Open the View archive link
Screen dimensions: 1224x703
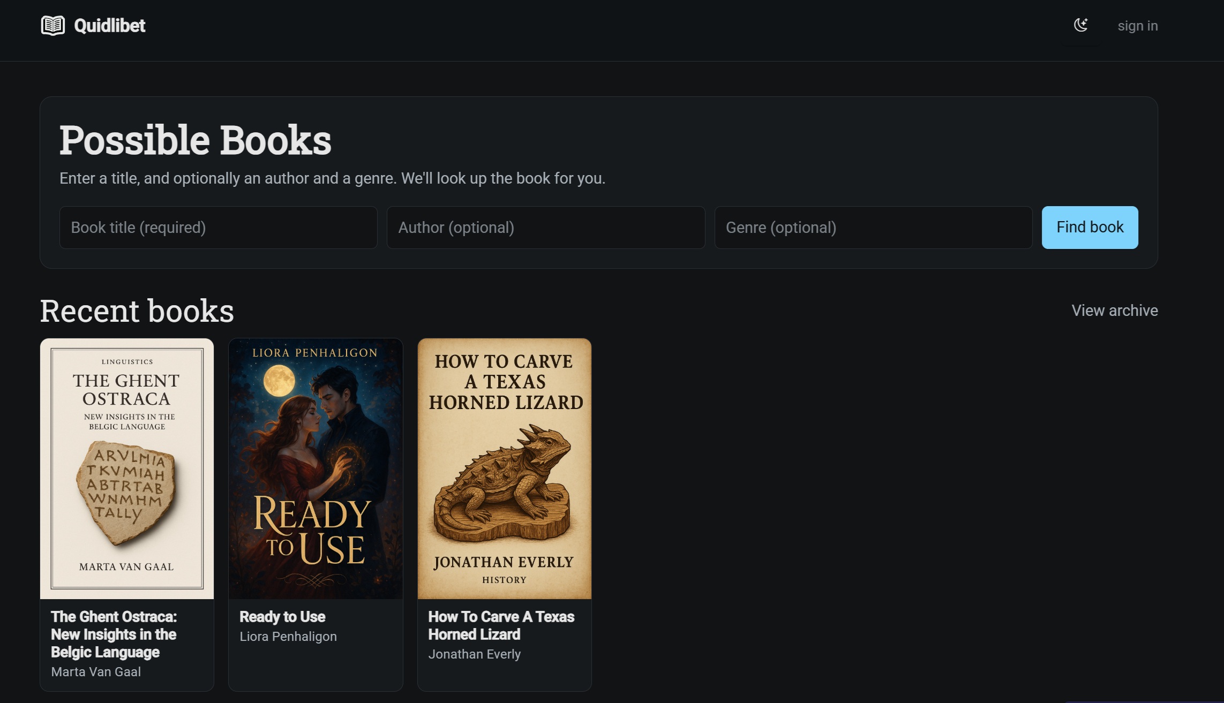coord(1114,311)
